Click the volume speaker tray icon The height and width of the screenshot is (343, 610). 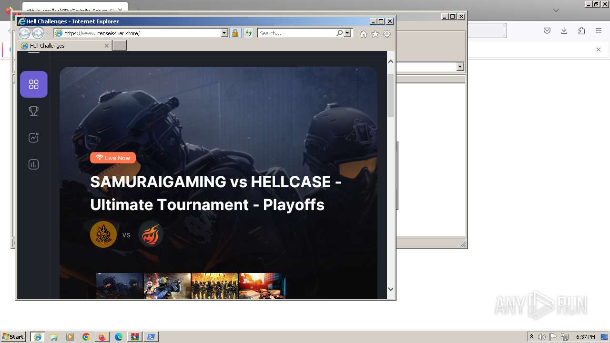[x=542, y=337]
